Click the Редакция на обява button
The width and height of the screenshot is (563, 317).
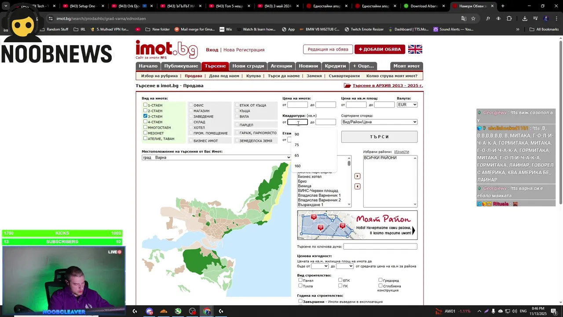click(x=328, y=49)
